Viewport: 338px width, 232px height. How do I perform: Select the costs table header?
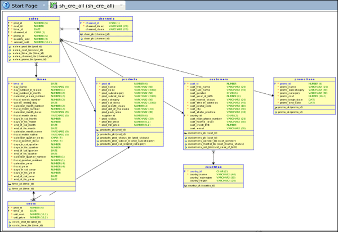tap(30, 203)
